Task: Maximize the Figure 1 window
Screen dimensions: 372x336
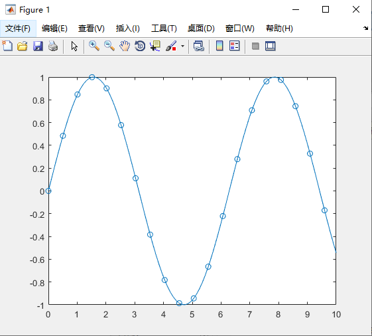Action: (326, 9)
